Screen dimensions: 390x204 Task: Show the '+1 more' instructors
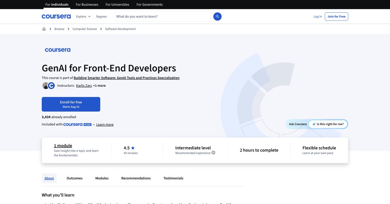coord(99,86)
